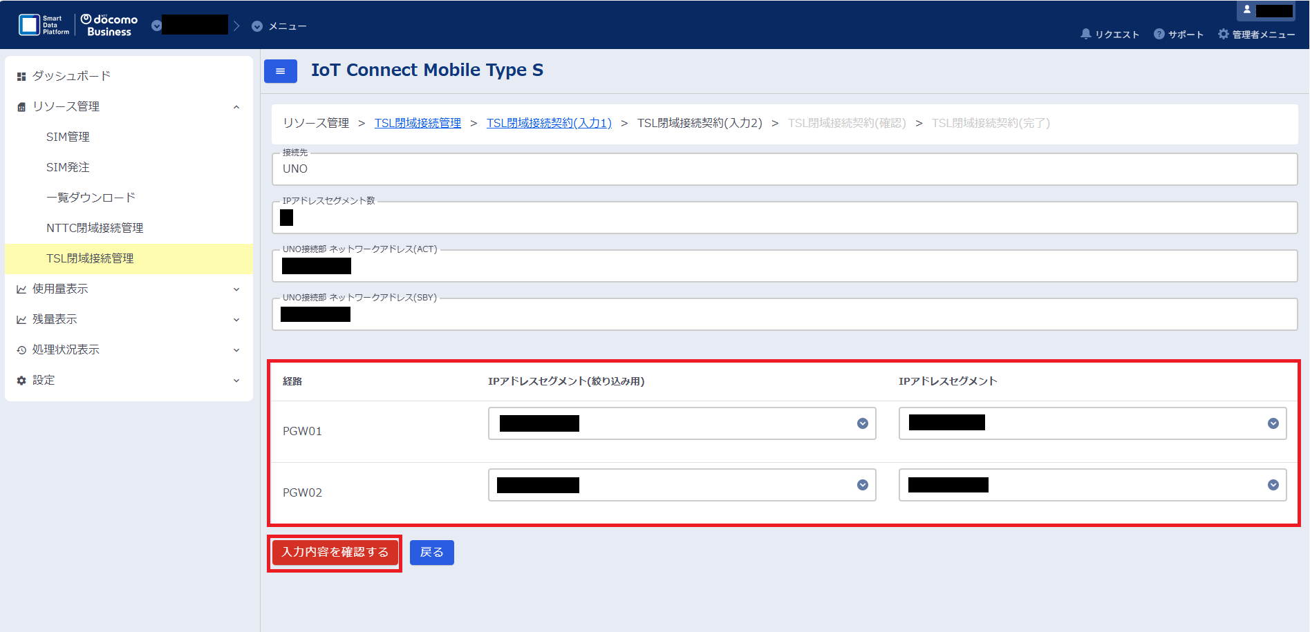The height and width of the screenshot is (632, 1310).
Task: Open 一覧ダウンロード in the sidebar
Action: (129, 198)
